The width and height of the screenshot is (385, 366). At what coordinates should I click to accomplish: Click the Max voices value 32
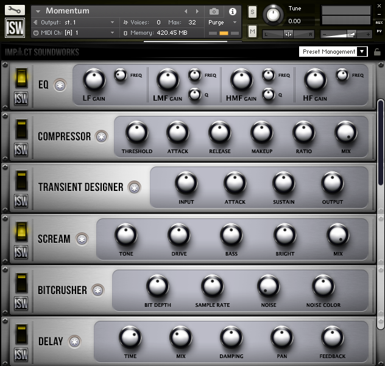click(192, 23)
